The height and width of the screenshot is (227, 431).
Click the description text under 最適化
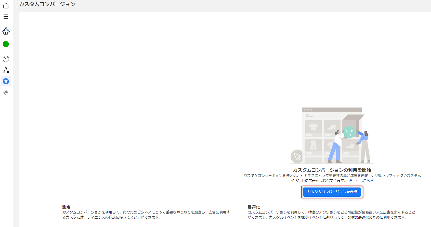(x=331, y=215)
